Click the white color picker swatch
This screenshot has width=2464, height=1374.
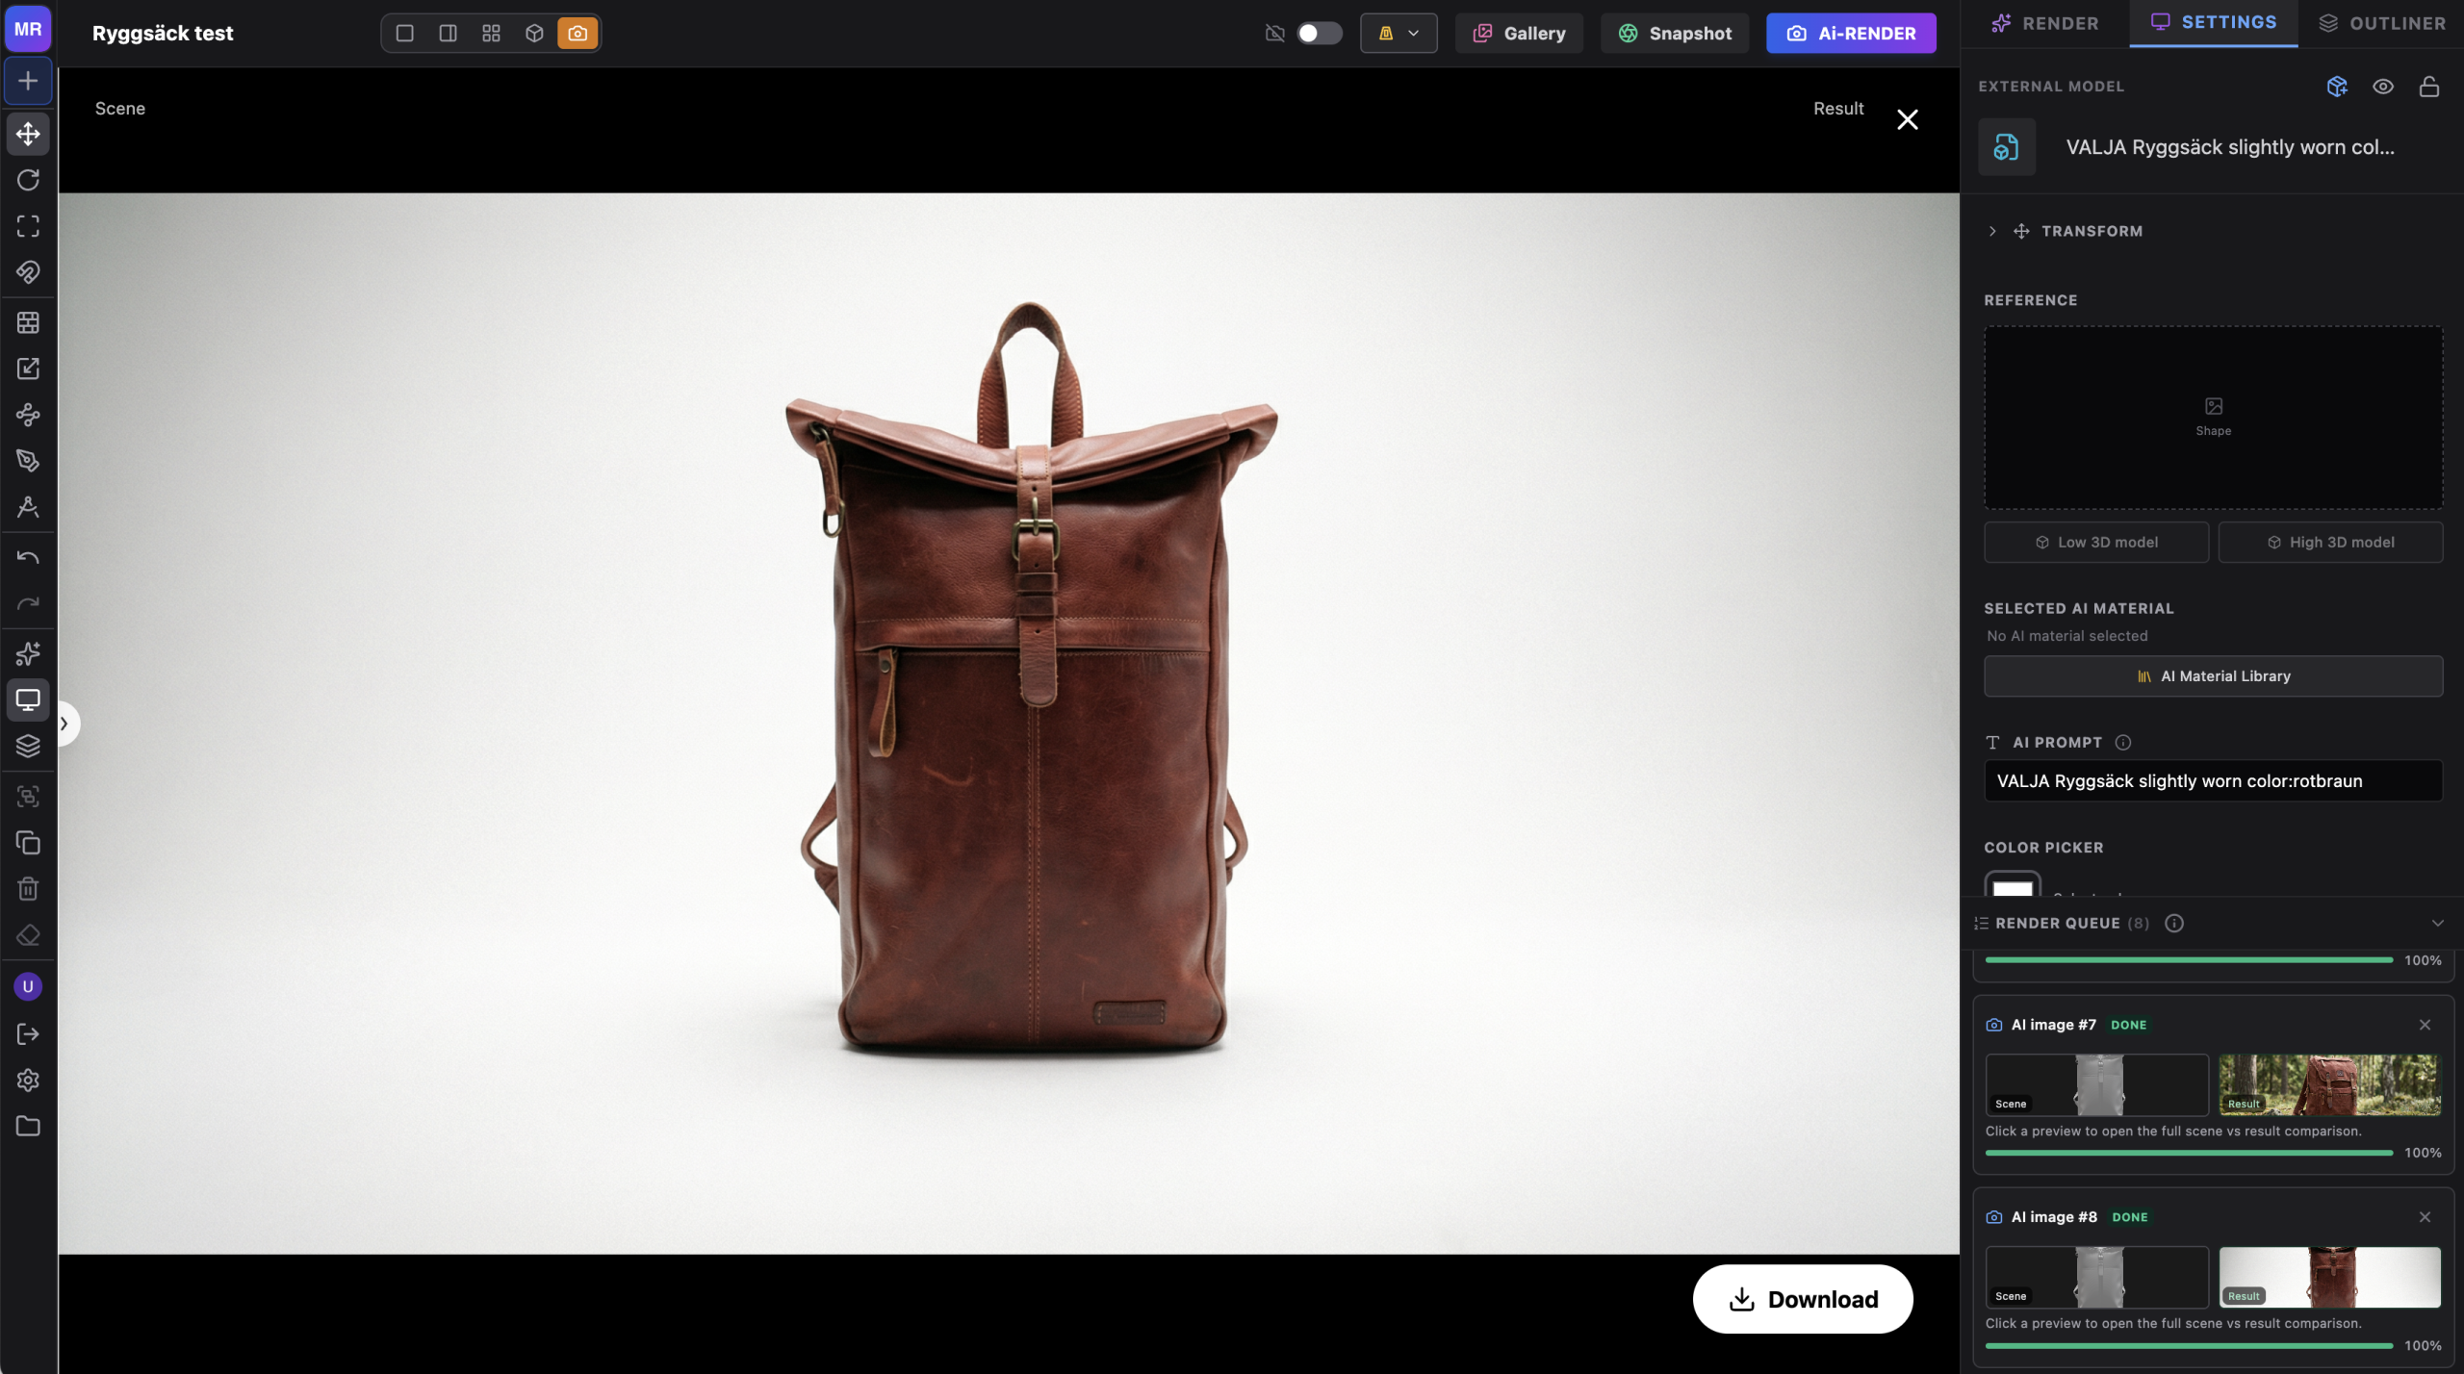[2012, 886]
